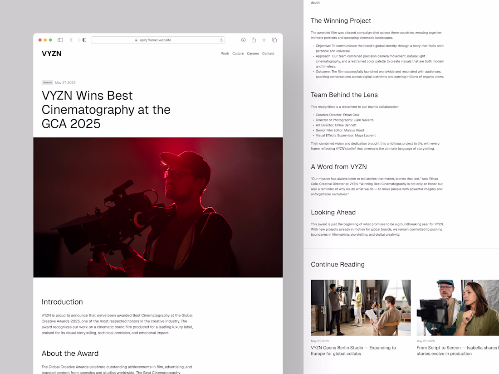Maximize the browser window with green button
Screen dimensions: 499x374
50,40
